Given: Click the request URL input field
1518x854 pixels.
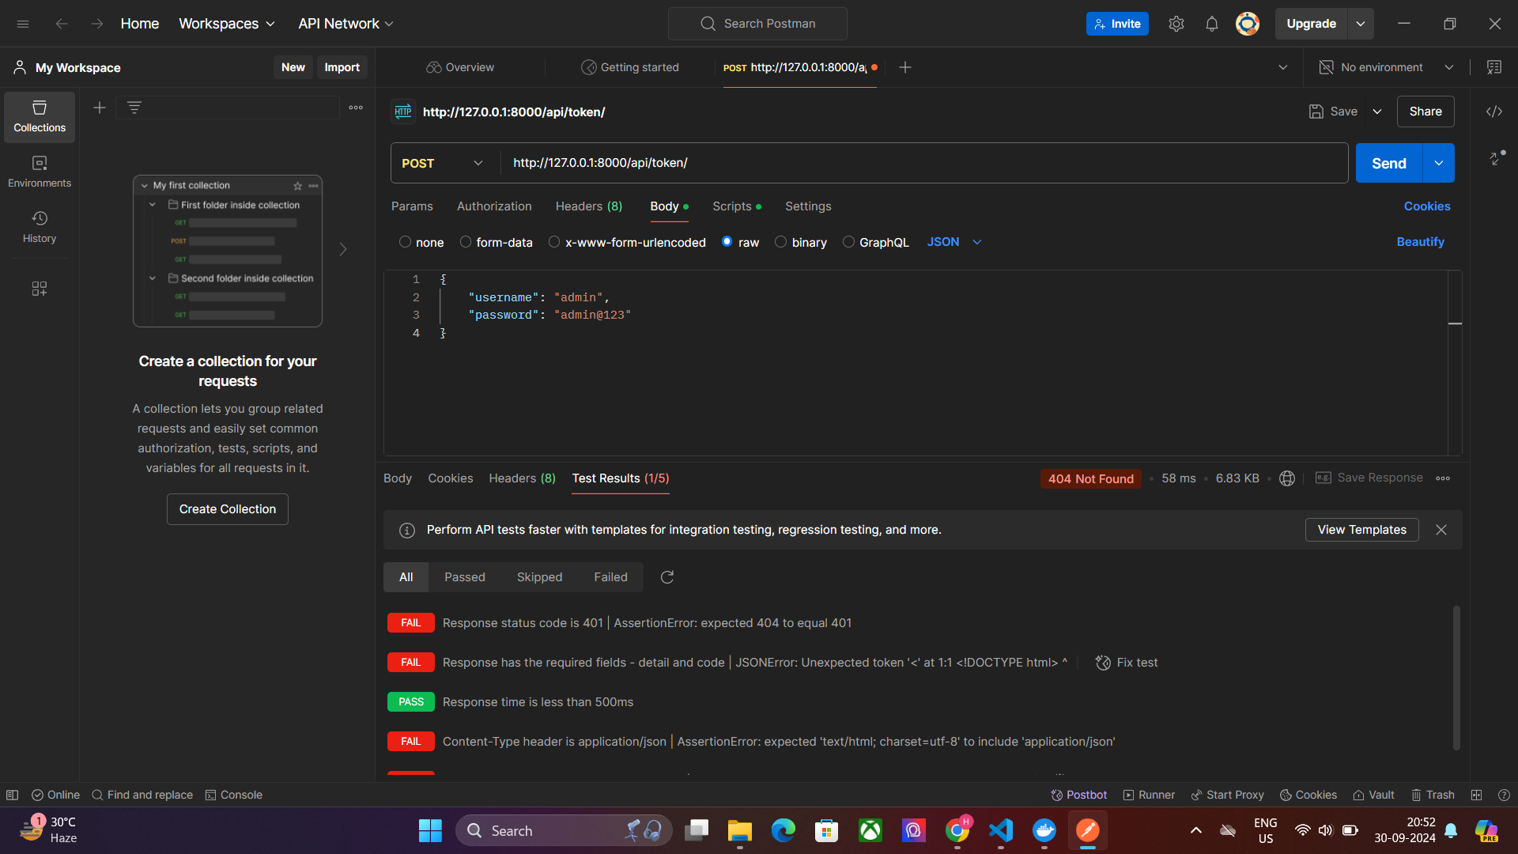Looking at the screenshot, I should (917, 163).
